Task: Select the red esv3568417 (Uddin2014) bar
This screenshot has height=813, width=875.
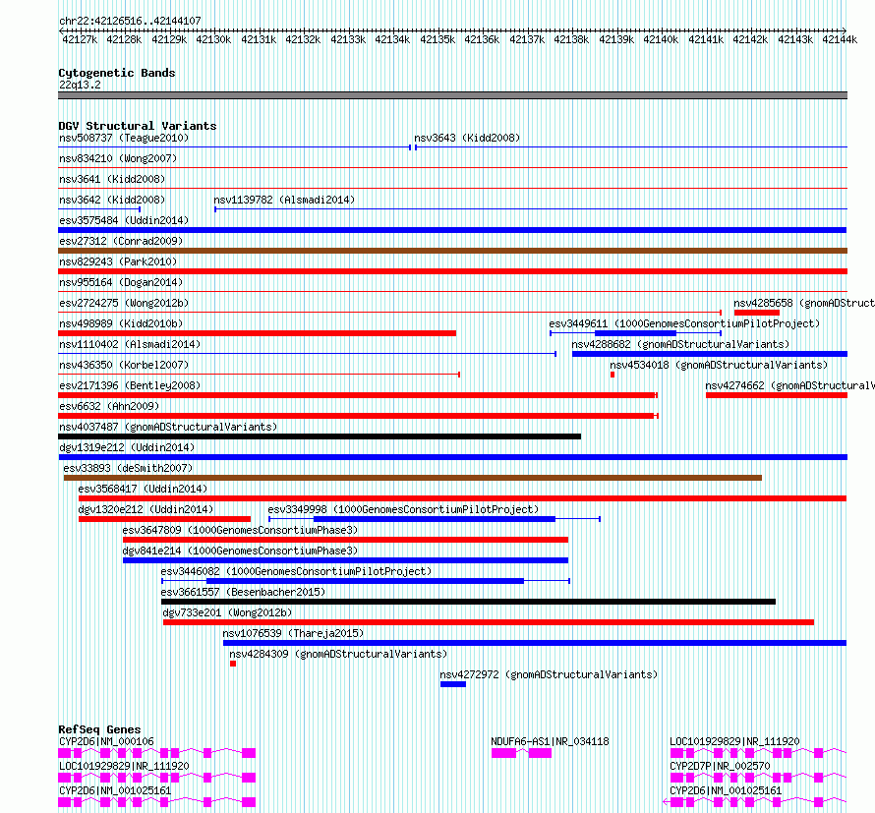Action: 463,498
